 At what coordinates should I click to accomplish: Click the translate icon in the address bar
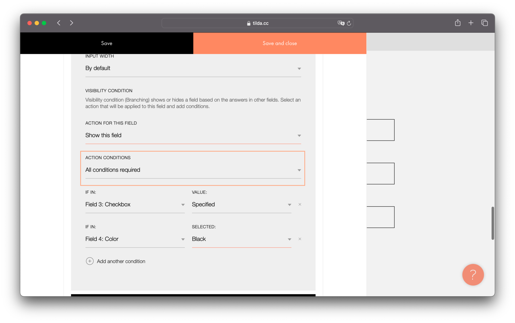[x=340, y=23]
